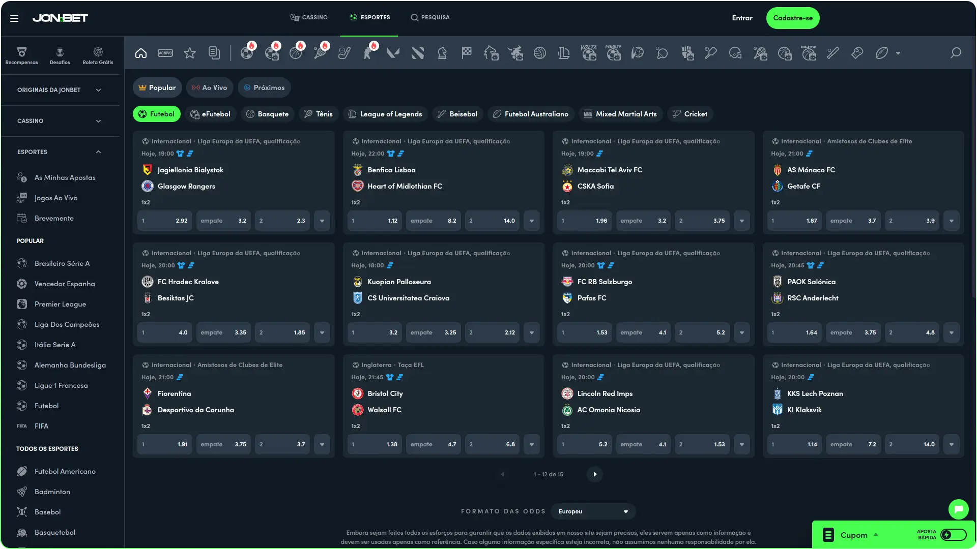Select the basketball sport icon
The image size is (977, 549).
pyautogui.click(x=296, y=53)
